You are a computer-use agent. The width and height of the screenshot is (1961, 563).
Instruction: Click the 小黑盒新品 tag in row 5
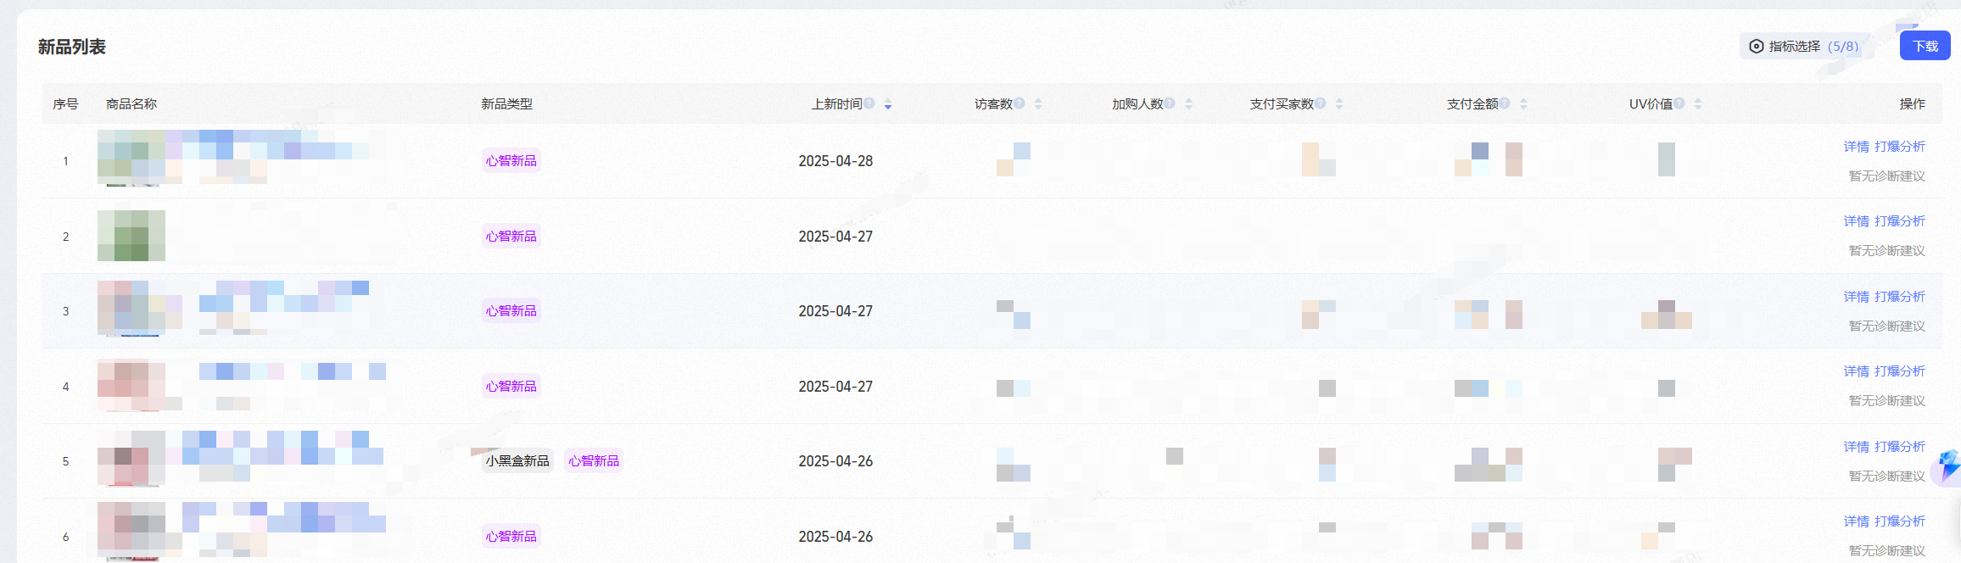click(x=517, y=461)
